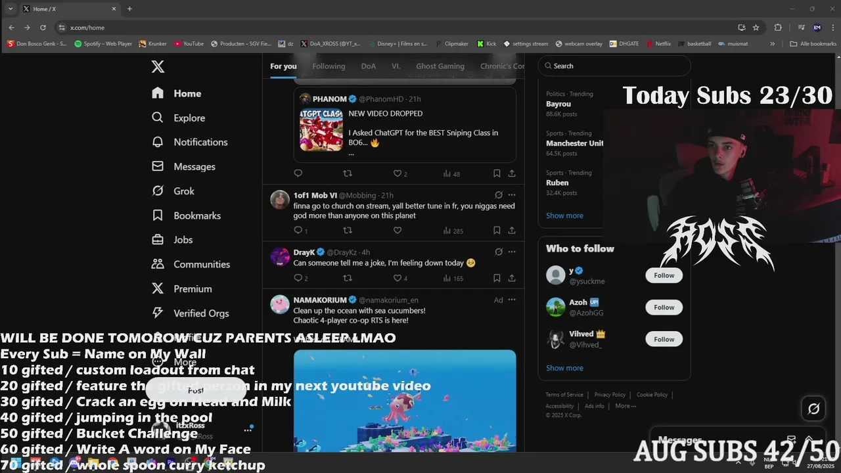
Task: Reply to the 1of1 Mob VI post
Action: (x=300, y=231)
